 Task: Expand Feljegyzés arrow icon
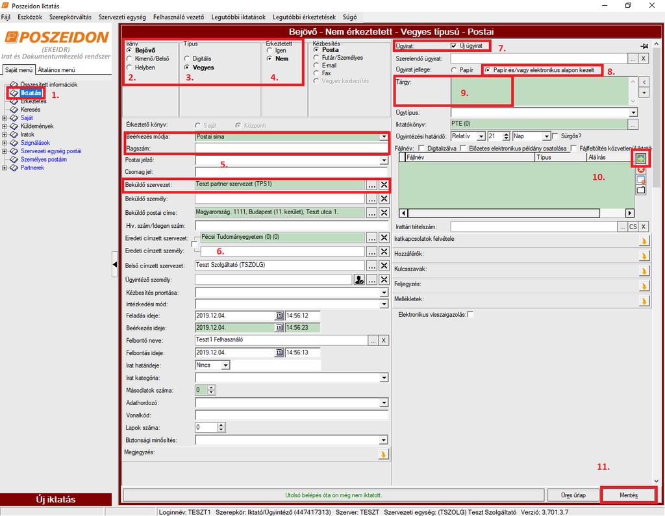tap(644, 286)
